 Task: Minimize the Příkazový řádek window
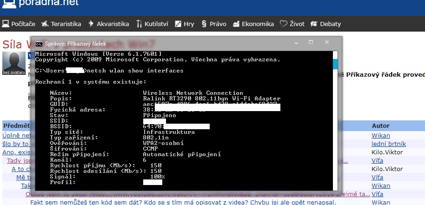click(297, 42)
